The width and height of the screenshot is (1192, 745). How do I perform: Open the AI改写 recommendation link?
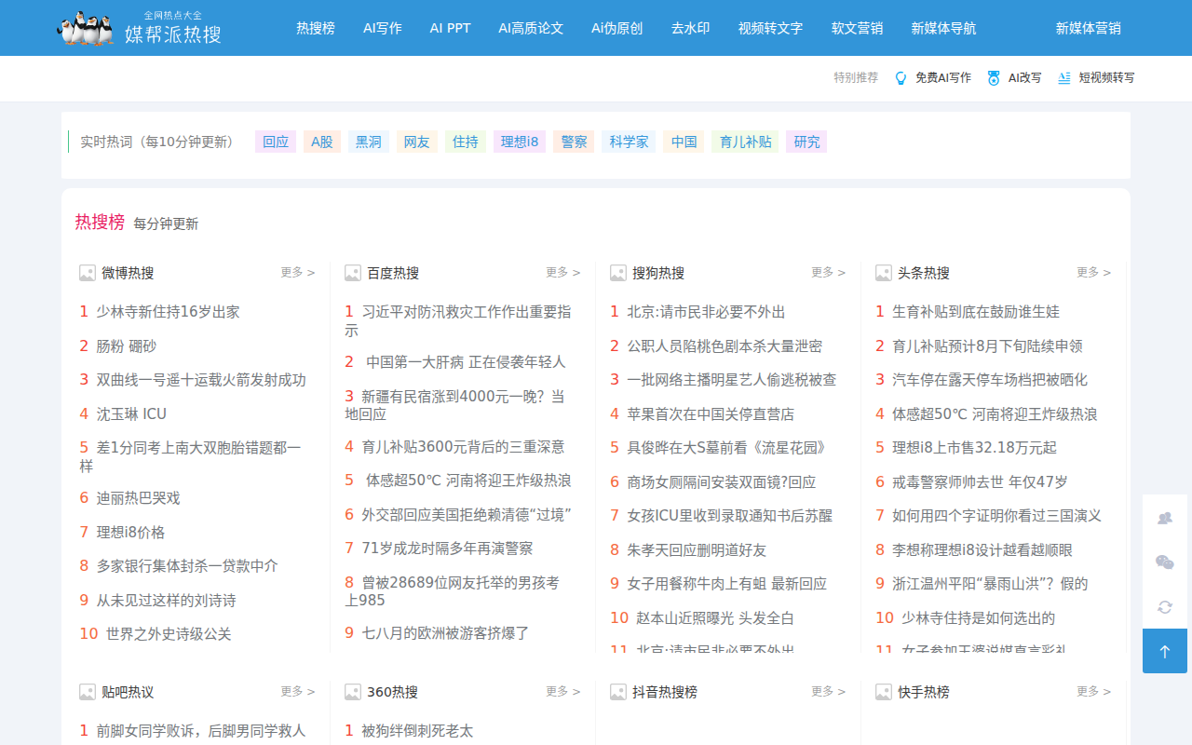pyautogui.click(x=1025, y=78)
